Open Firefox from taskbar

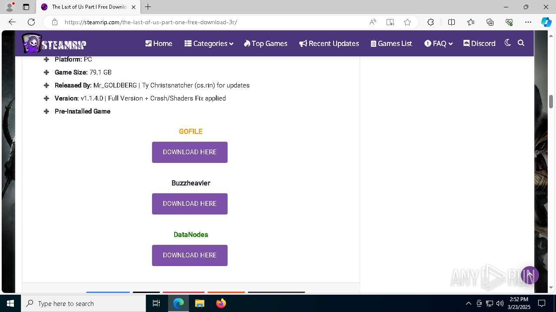221,303
